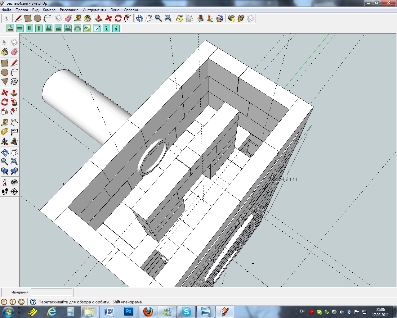The image size is (397, 318).
Task: Pick the Freehand drawing tool
Action: point(14,82)
